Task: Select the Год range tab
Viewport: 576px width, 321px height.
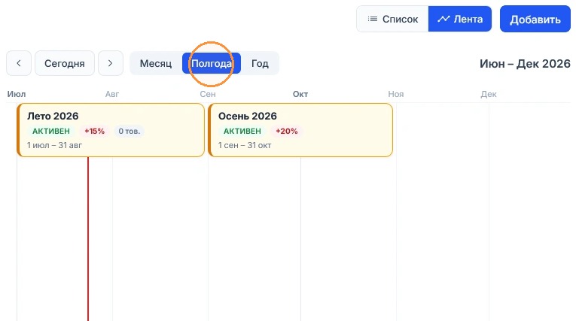Action: 260,63
